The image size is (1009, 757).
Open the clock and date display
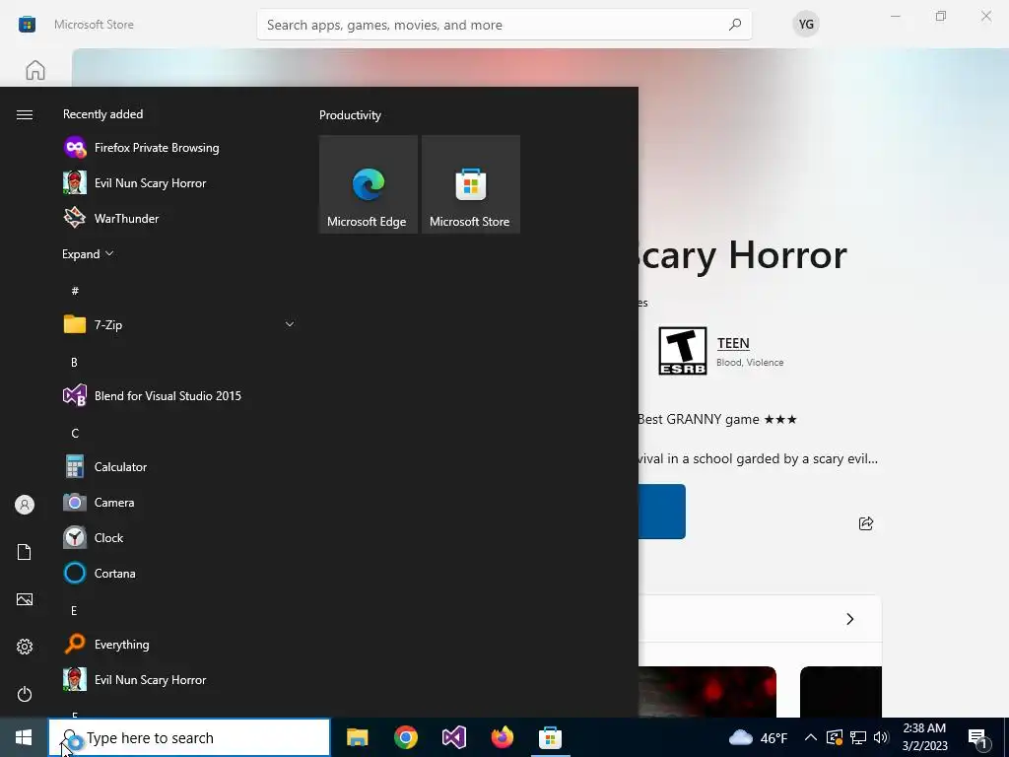pyautogui.click(x=924, y=737)
